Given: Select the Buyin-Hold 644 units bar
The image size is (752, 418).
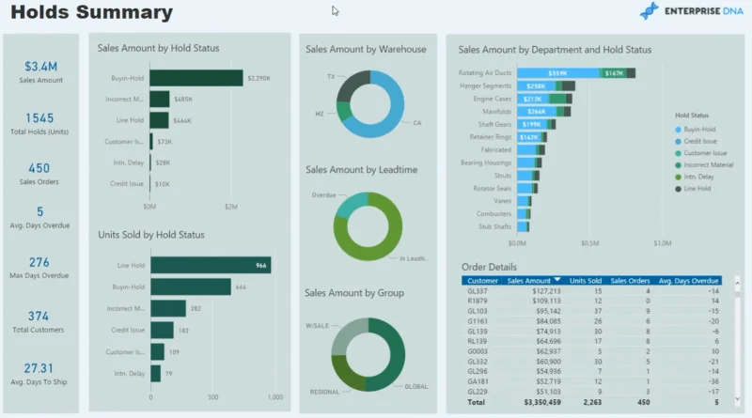Looking at the screenshot, I should (191, 286).
